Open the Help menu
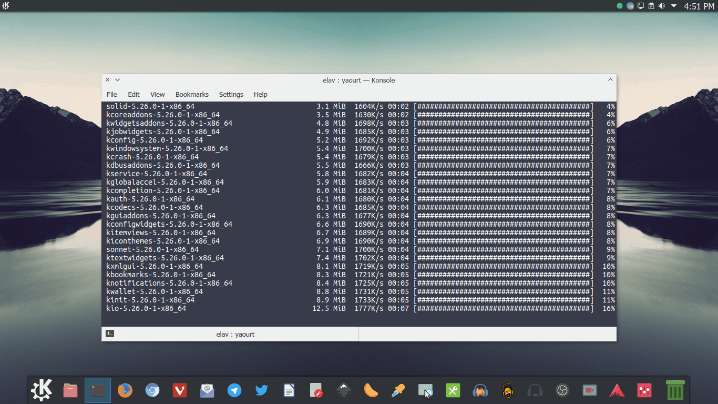The image size is (718, 404). 260,95
